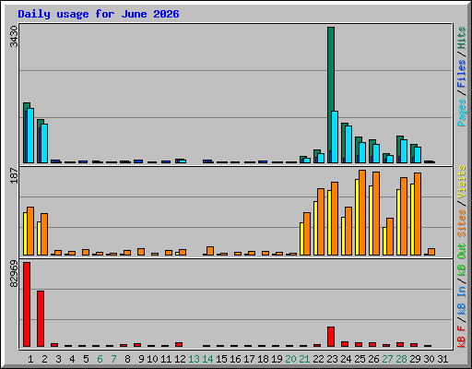Click the cyan pages bar for day 29
472x369 pixels.
tap(418, 155)
